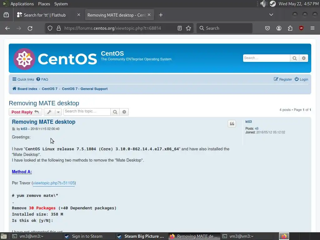Switch to Removing MATE de... taskbar item

[x=194, y=236]
